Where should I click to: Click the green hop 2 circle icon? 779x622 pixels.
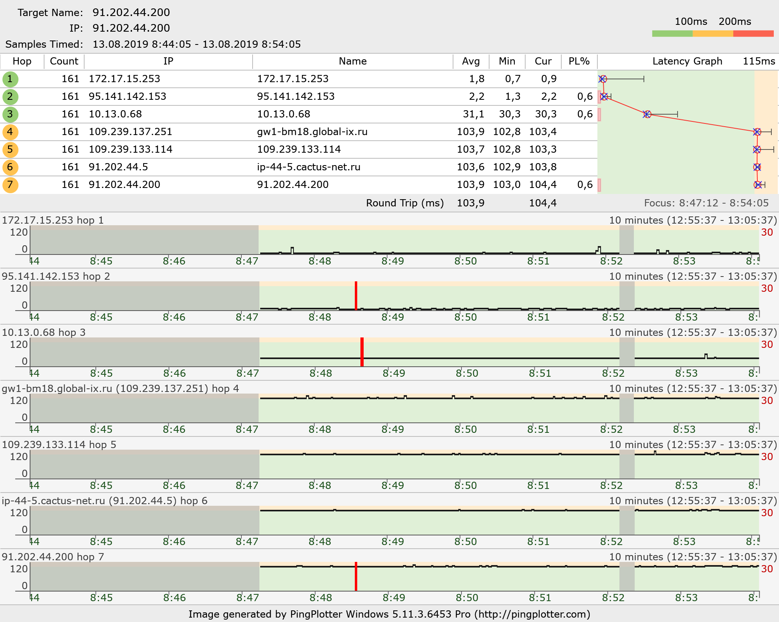click(10, 97)
